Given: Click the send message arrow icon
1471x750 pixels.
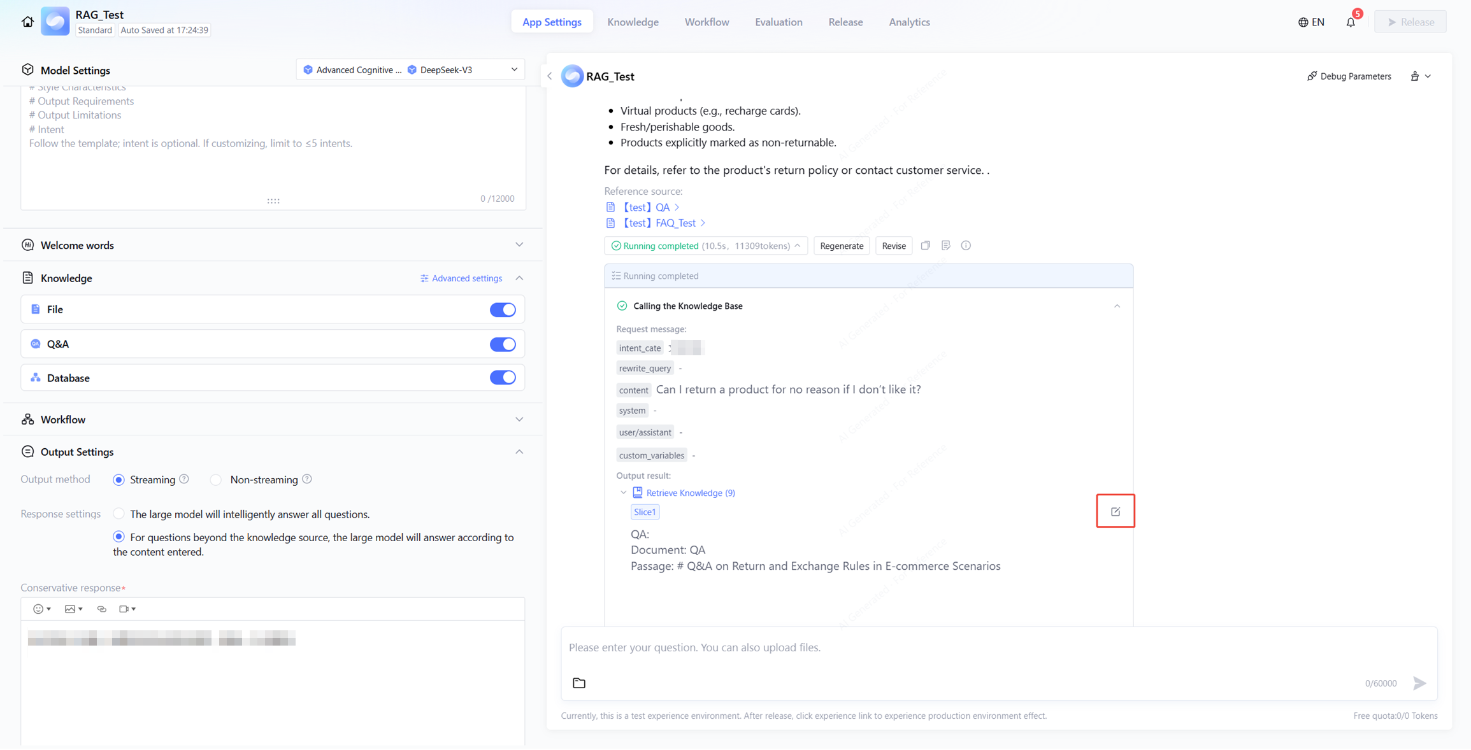Looking at the screenshot, I should click(x=1419, y=683).
